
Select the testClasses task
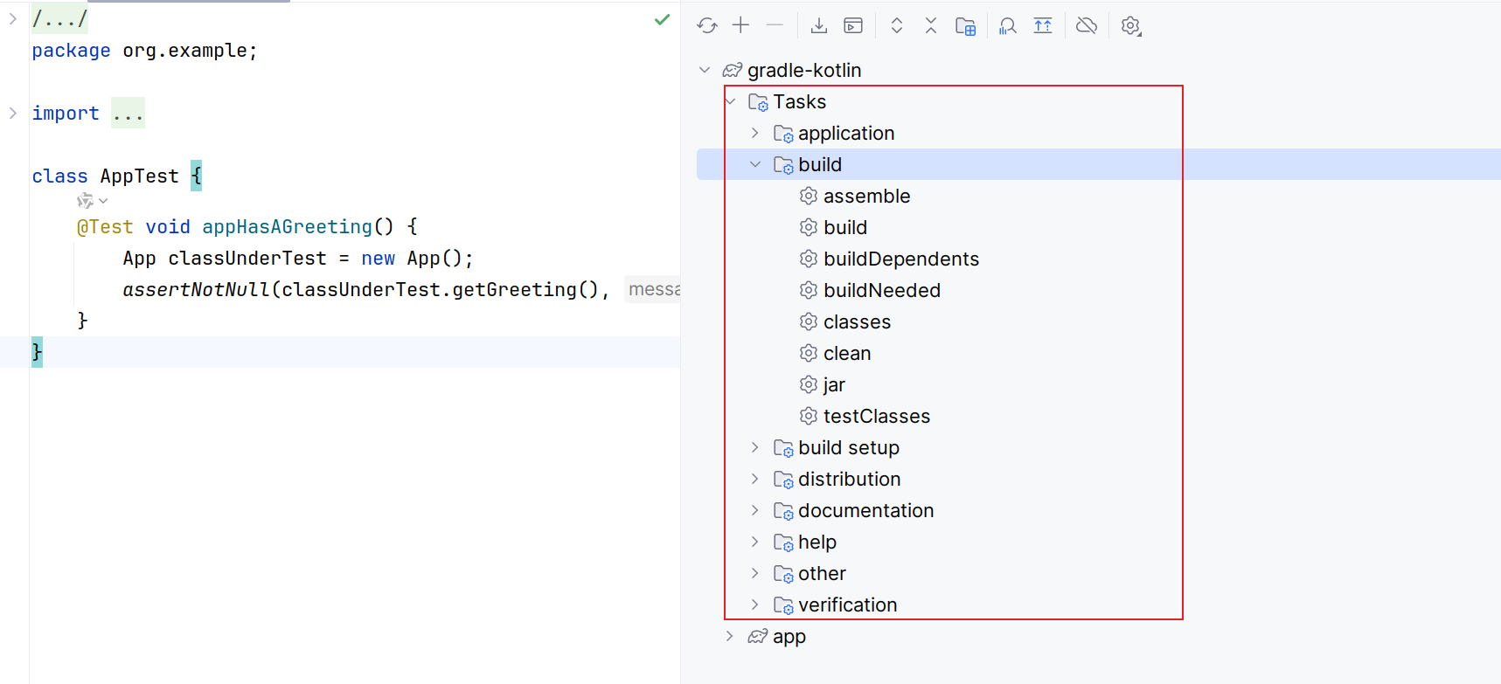[876, 416]
